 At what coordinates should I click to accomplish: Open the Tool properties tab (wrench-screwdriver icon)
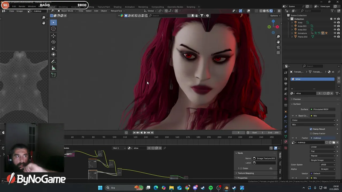(286, 72)
